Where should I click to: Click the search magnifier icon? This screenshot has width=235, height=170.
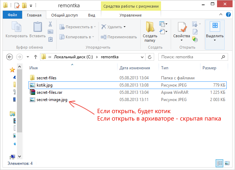coord(223,57)
